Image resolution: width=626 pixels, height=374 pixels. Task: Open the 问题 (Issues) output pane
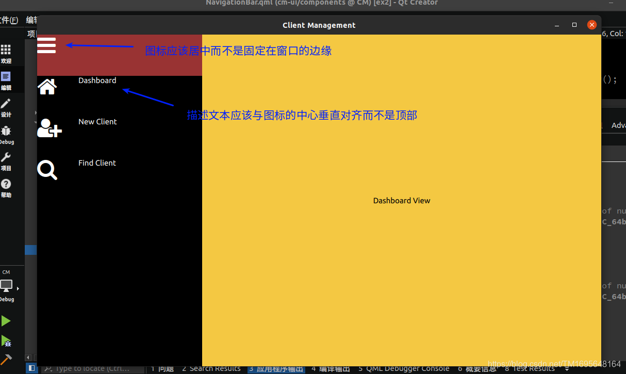(162, 368)
